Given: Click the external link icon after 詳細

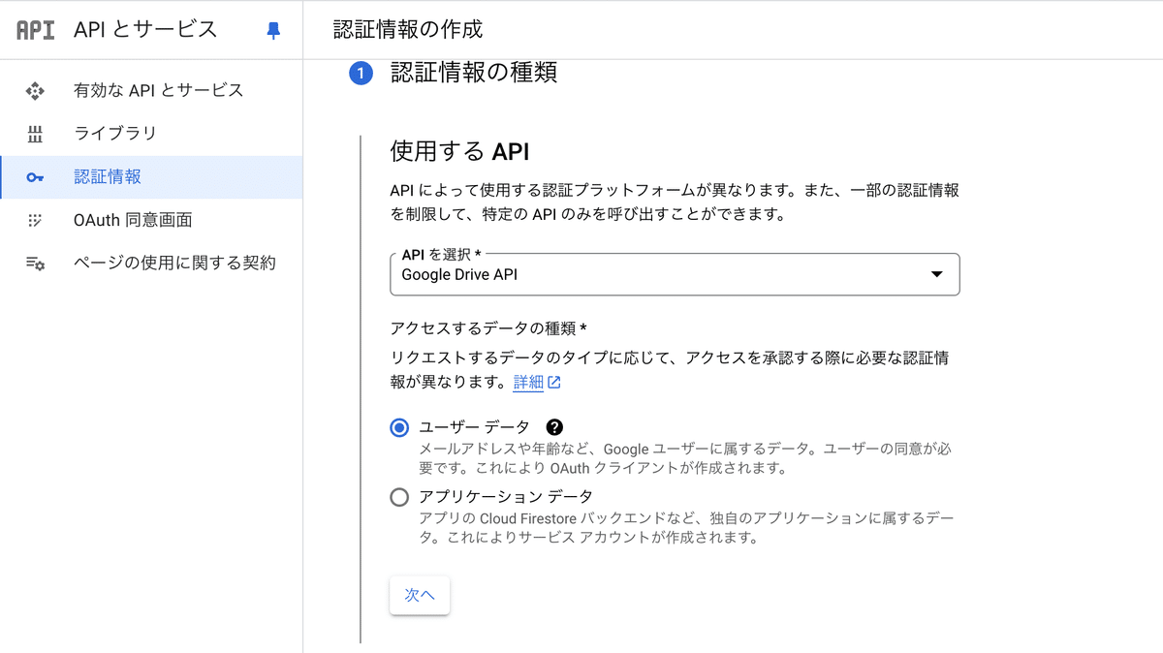Looking at the screenshot, I should (x=552, y=382).
